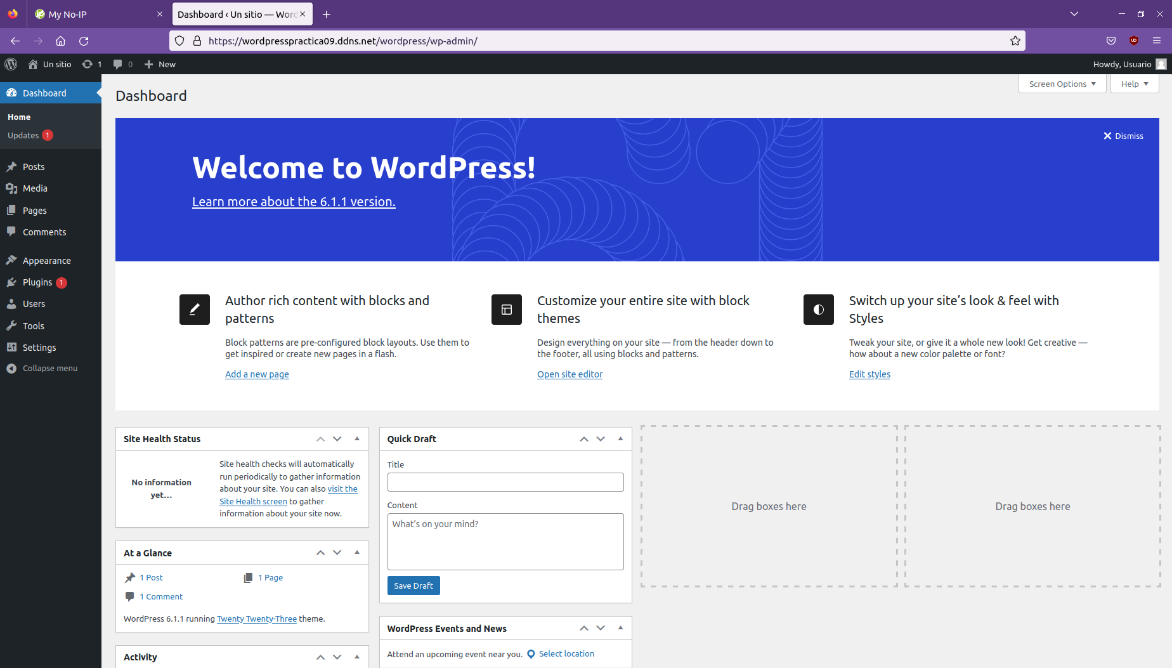Click Quick Draft Title field
This screenshot has width=1172, height=668.
[x=505, y=482]
